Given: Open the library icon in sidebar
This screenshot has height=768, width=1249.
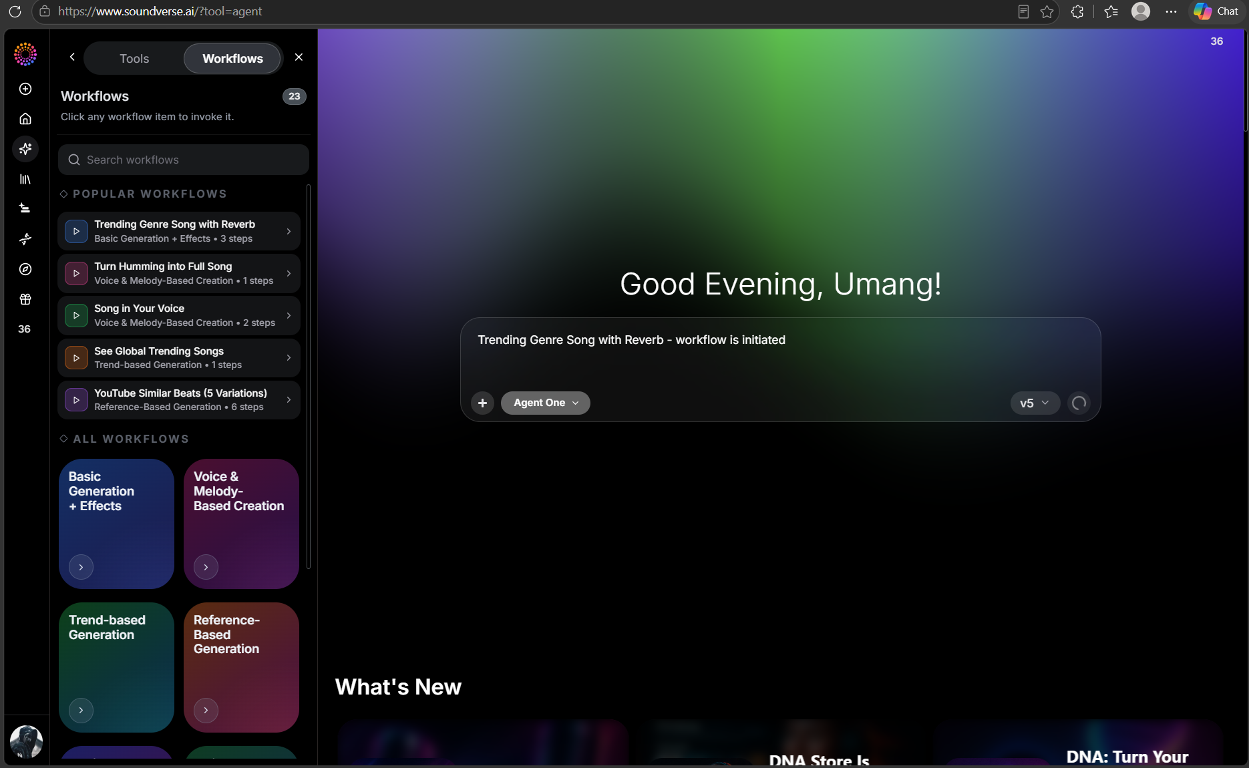Looking at the screenshot, I should (x=25, y=179).
